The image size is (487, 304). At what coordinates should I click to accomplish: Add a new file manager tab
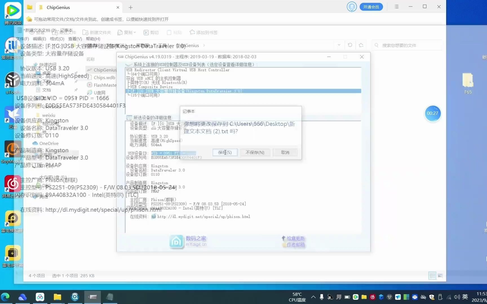tap(130, 7)
